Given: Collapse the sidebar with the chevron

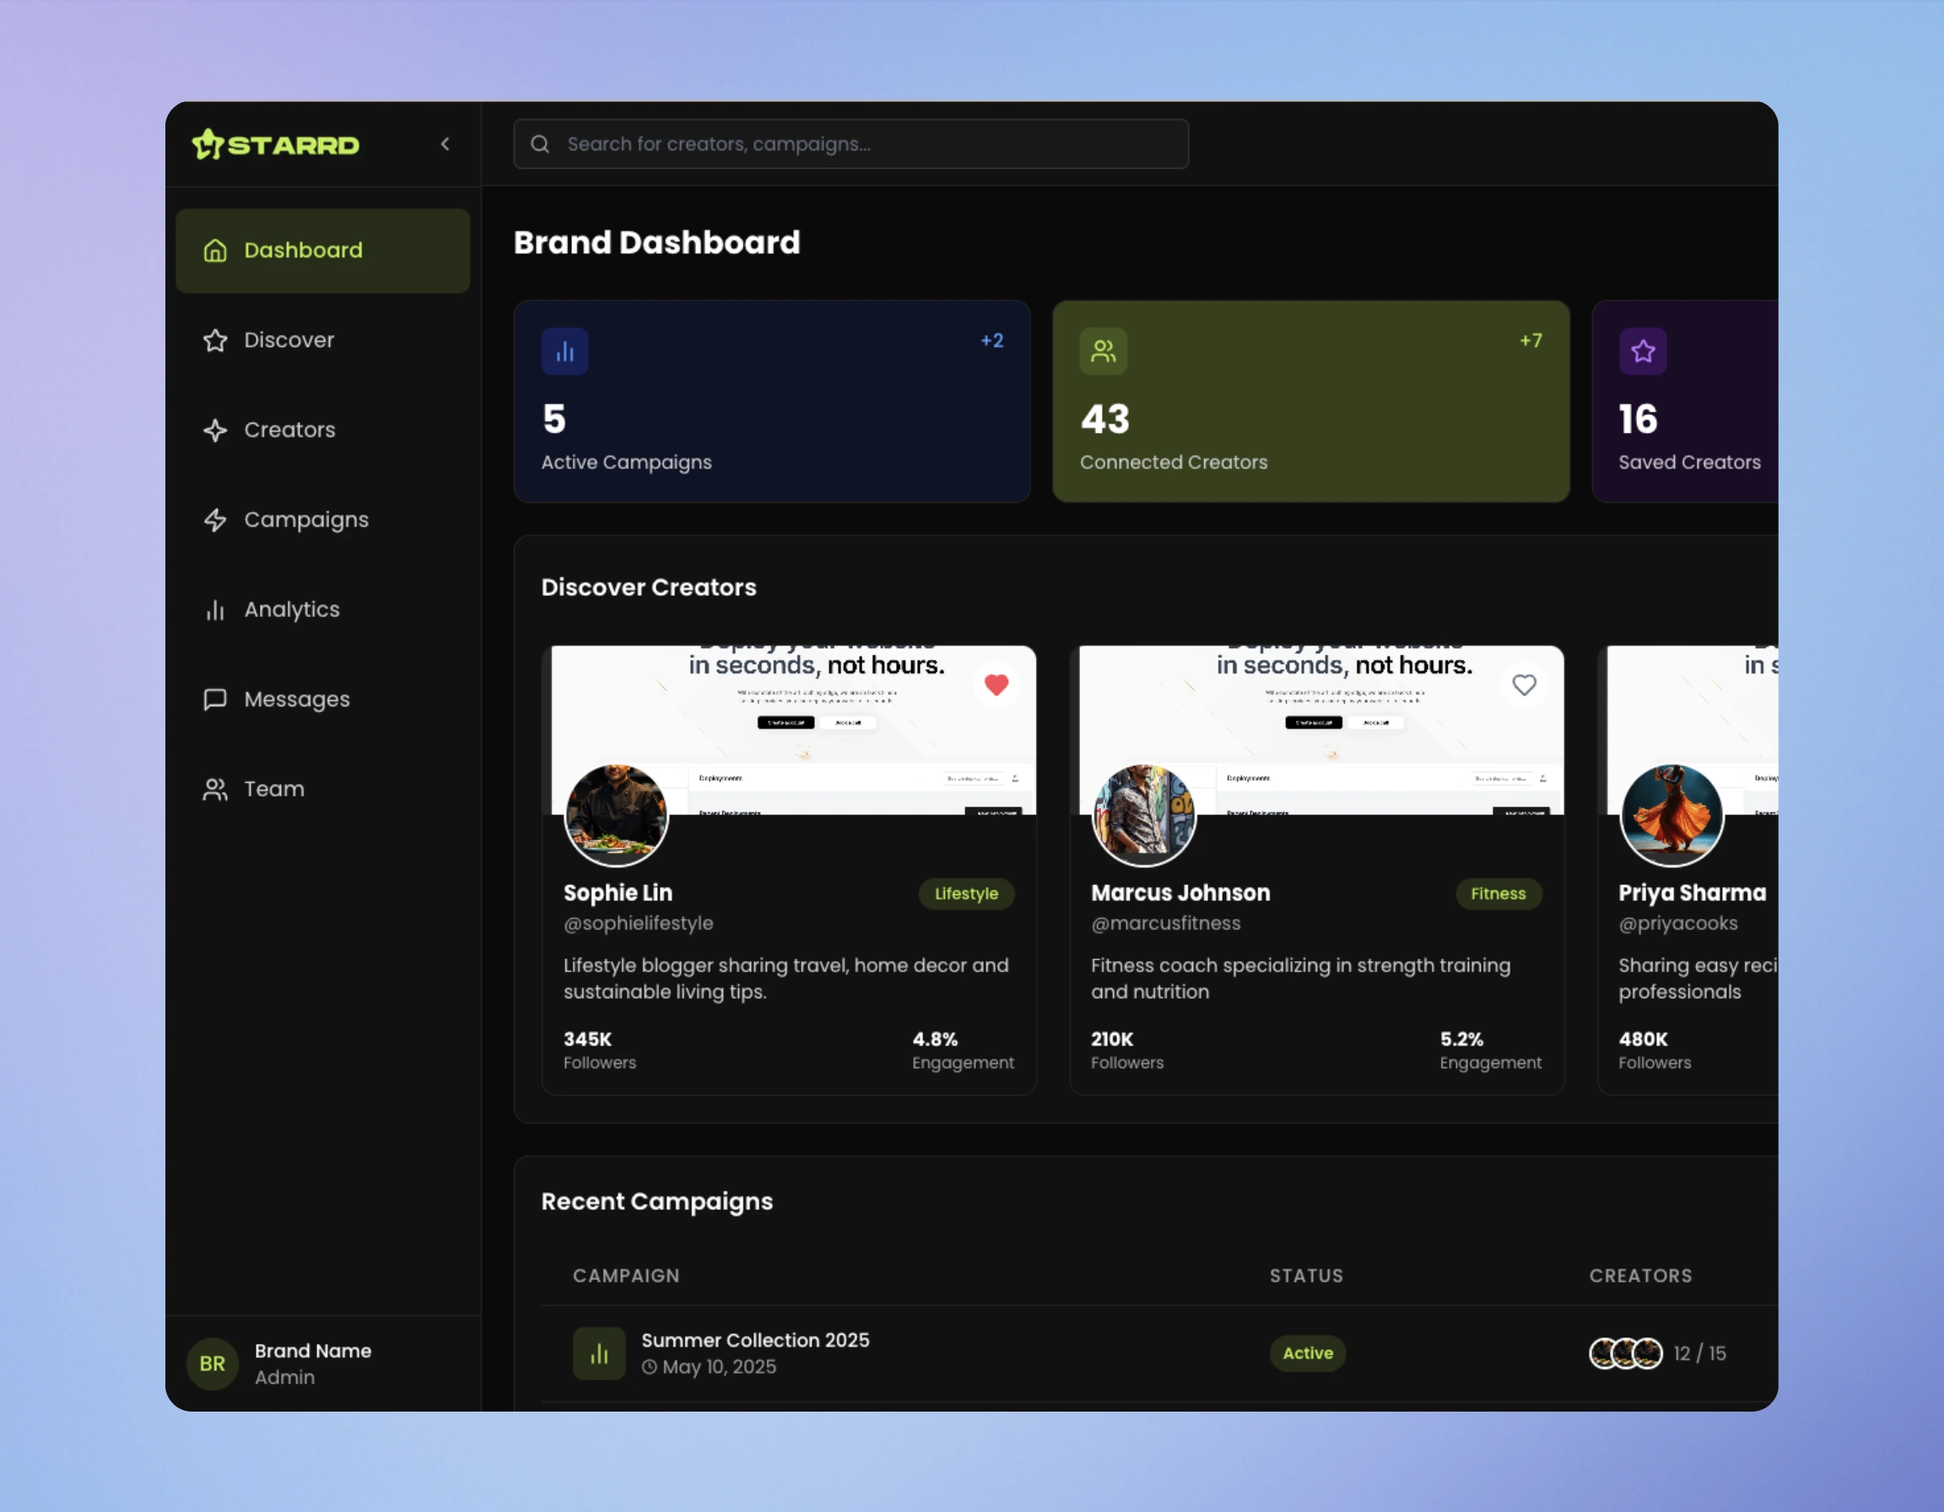Looking at the screenshot, I should pos(444,143).
